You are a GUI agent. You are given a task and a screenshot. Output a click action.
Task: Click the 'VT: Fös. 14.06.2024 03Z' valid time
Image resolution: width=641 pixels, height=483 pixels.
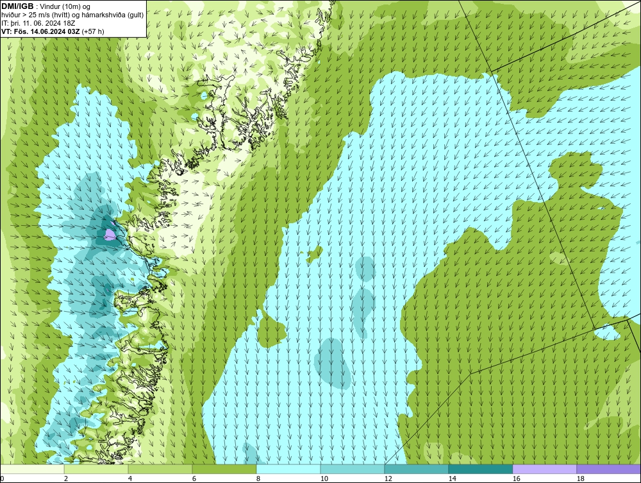pyautogui.click(x=41, y=31)
